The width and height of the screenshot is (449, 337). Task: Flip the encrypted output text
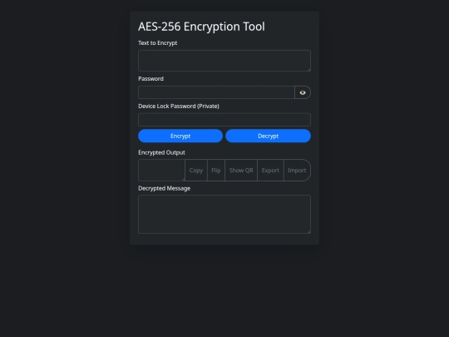tap(216, 171)
